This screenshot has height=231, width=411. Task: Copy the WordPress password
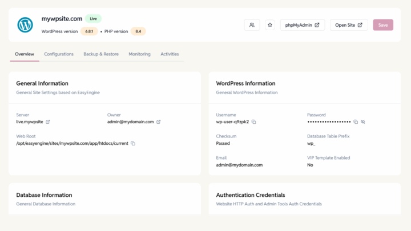(356, 122)
